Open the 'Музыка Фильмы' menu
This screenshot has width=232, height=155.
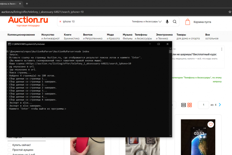(128, 36)
